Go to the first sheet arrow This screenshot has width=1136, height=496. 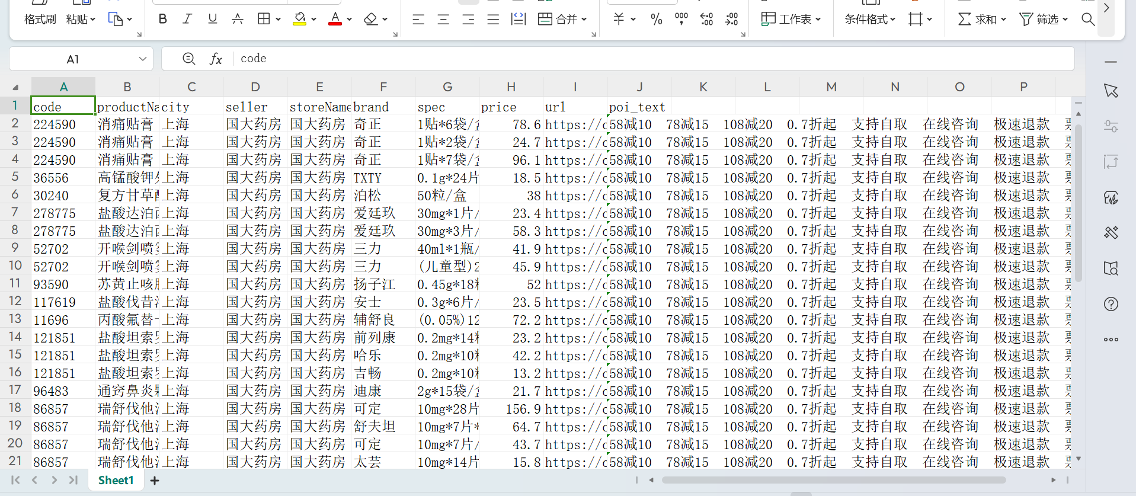(x=15, y=480)
